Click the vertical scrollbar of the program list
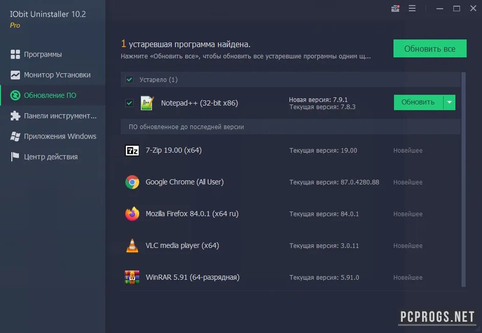The height and width of the screenshot is (333, 482). (464, 179)
